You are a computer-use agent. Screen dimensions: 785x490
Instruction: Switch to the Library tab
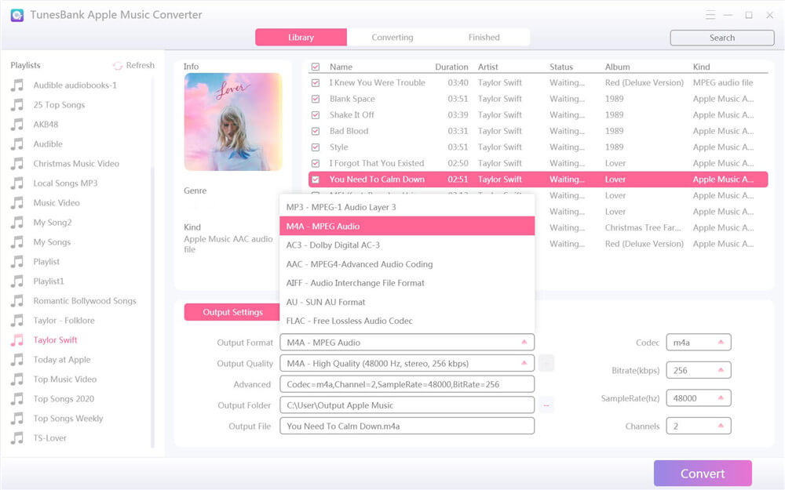coord(301,38)
